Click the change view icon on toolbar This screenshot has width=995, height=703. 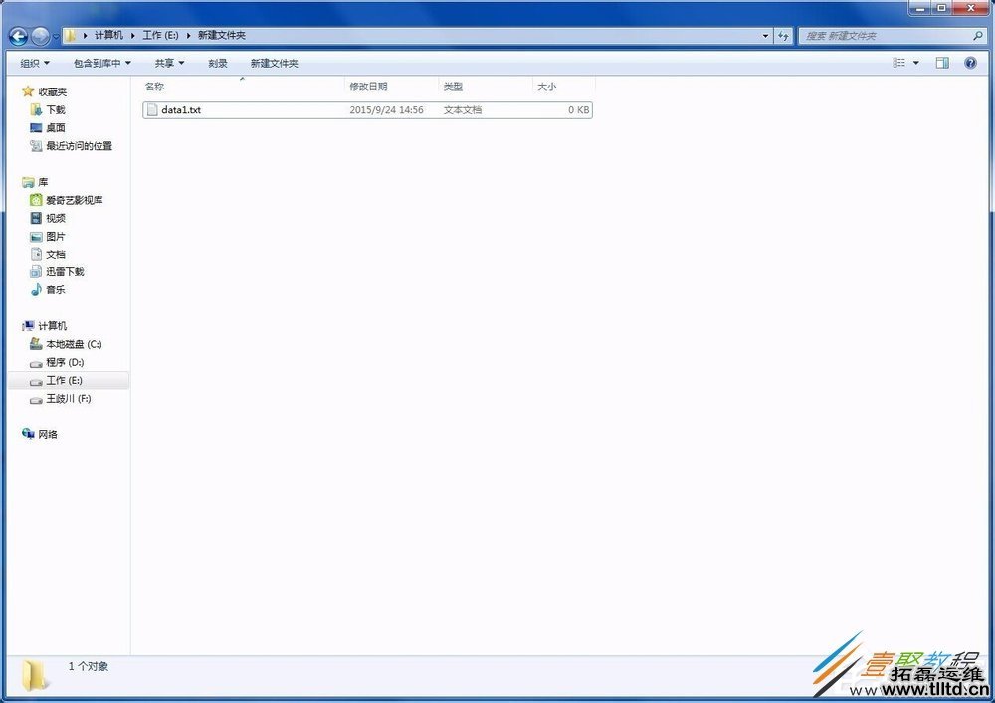(898, 63)
